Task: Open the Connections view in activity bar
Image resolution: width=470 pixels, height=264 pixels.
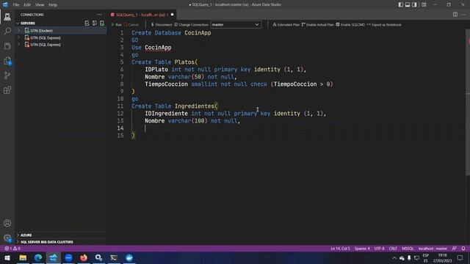Action: tap(7, 17)
